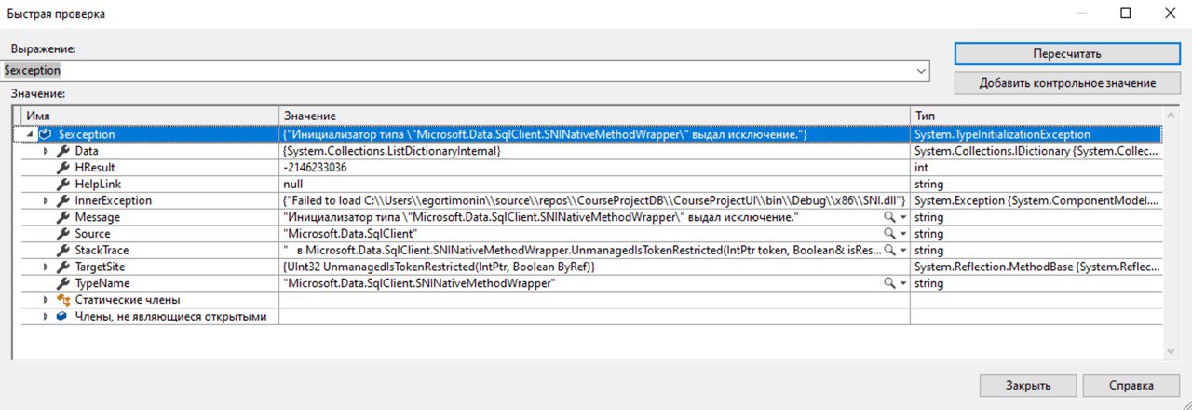Open the Выражение dropdown arrow
This screenshot has height=410, width=1192.
[x=921, y=71]
